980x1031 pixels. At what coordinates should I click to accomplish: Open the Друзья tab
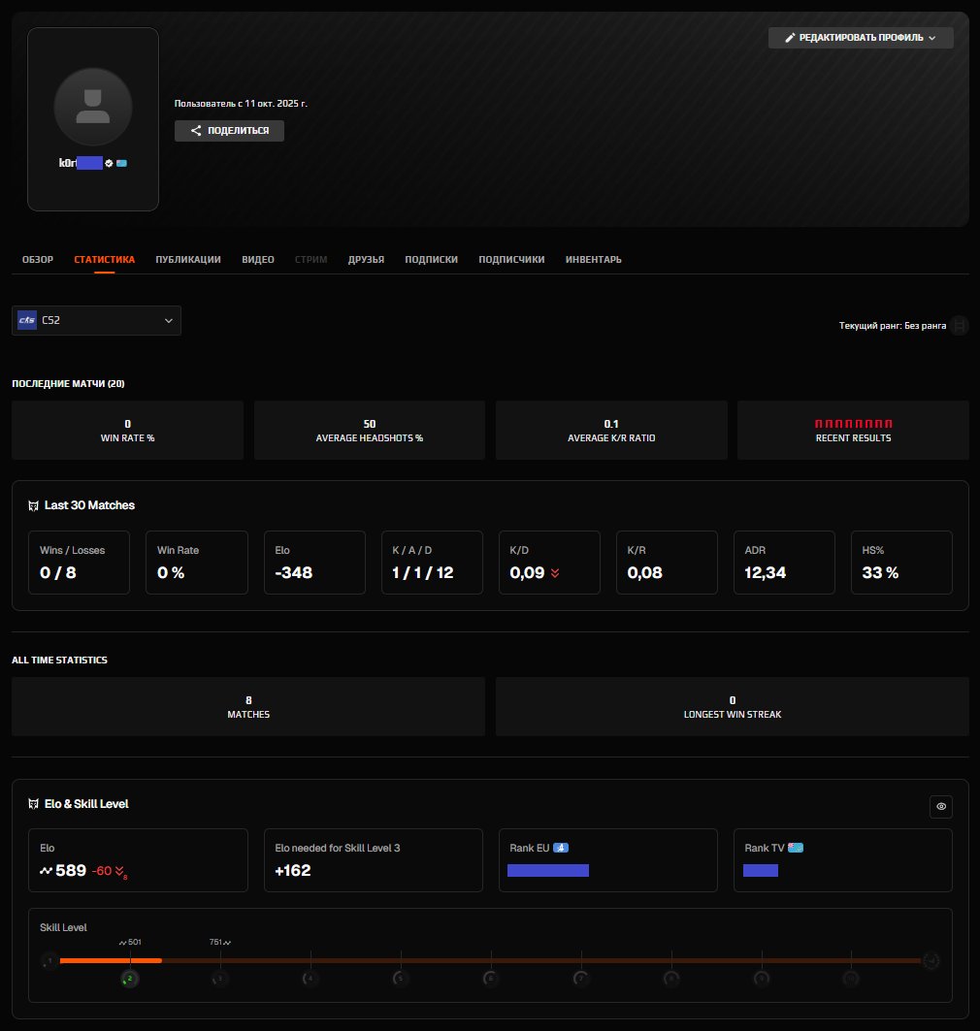pos(366,260)
